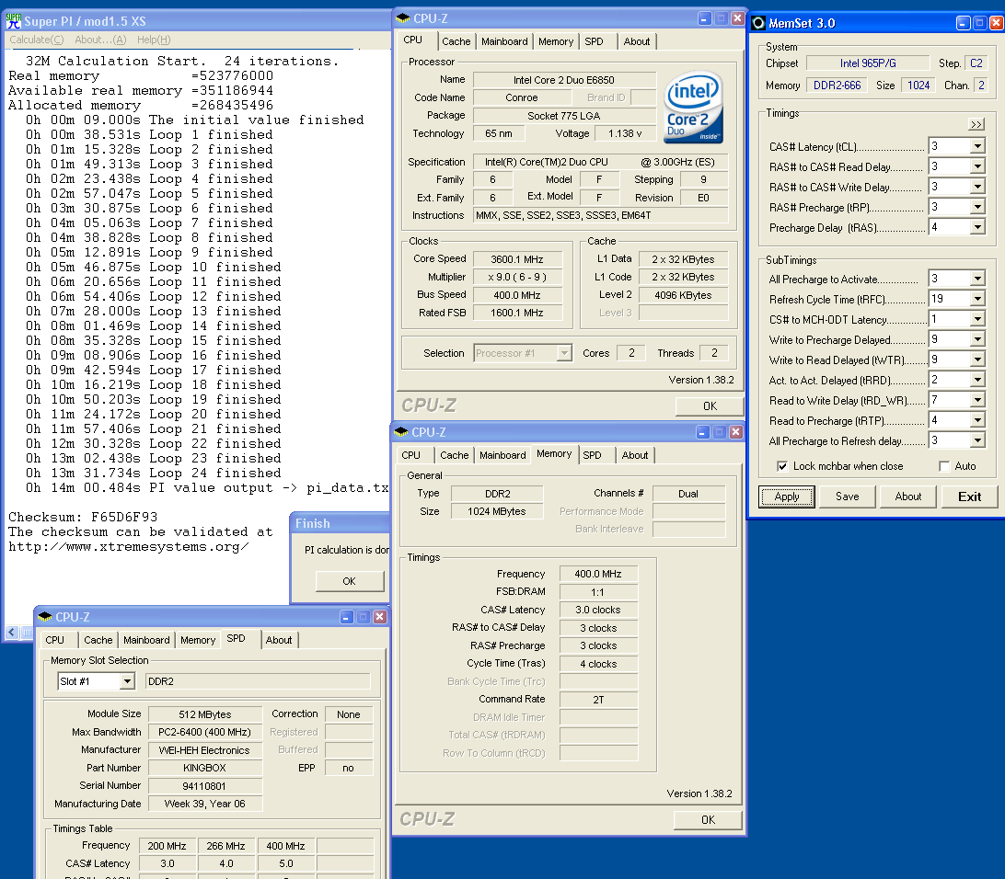Open Write to Read Delayed (tWTR) dropdown

tap(977, 360)
